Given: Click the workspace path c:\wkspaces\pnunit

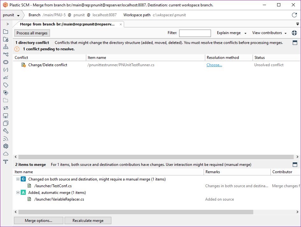Looking at the screenshot, I should pos(169,15).
